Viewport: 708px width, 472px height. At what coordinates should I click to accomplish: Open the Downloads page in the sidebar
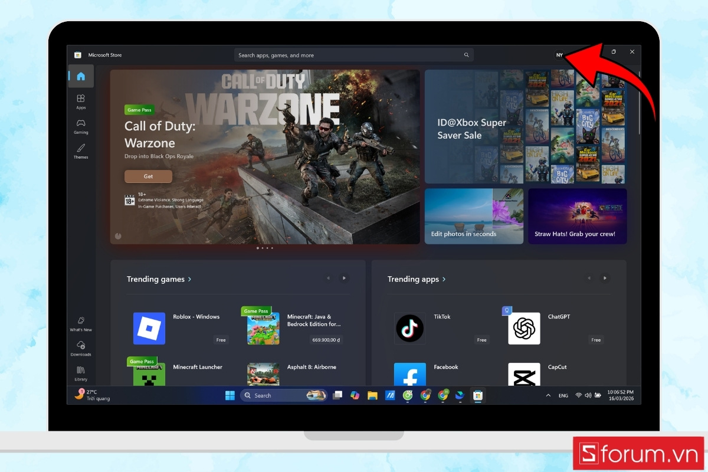point(81,348)
